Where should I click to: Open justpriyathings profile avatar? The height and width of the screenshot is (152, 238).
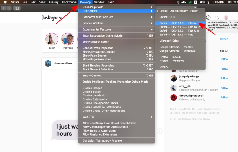pyautogui.click(x=174, y=78)
